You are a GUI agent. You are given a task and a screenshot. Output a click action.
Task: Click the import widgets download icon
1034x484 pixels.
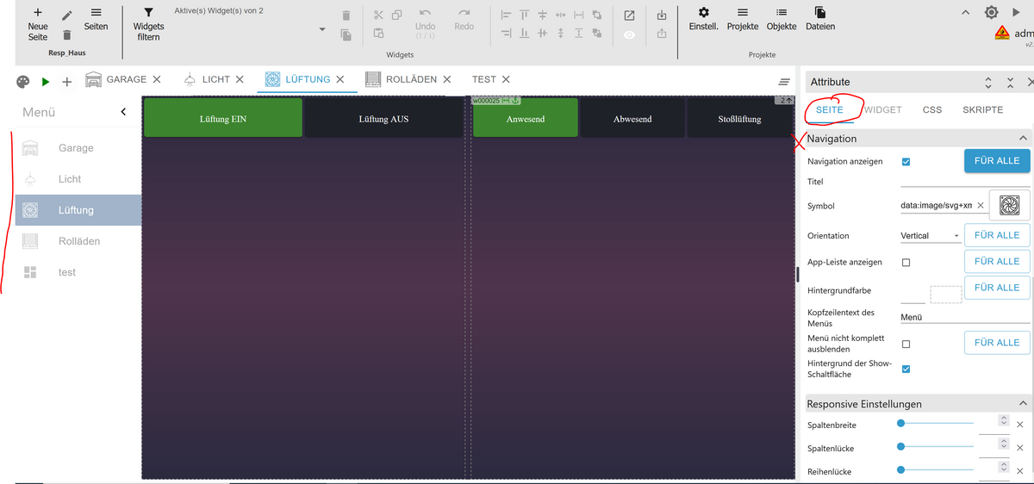pos(662,16)
